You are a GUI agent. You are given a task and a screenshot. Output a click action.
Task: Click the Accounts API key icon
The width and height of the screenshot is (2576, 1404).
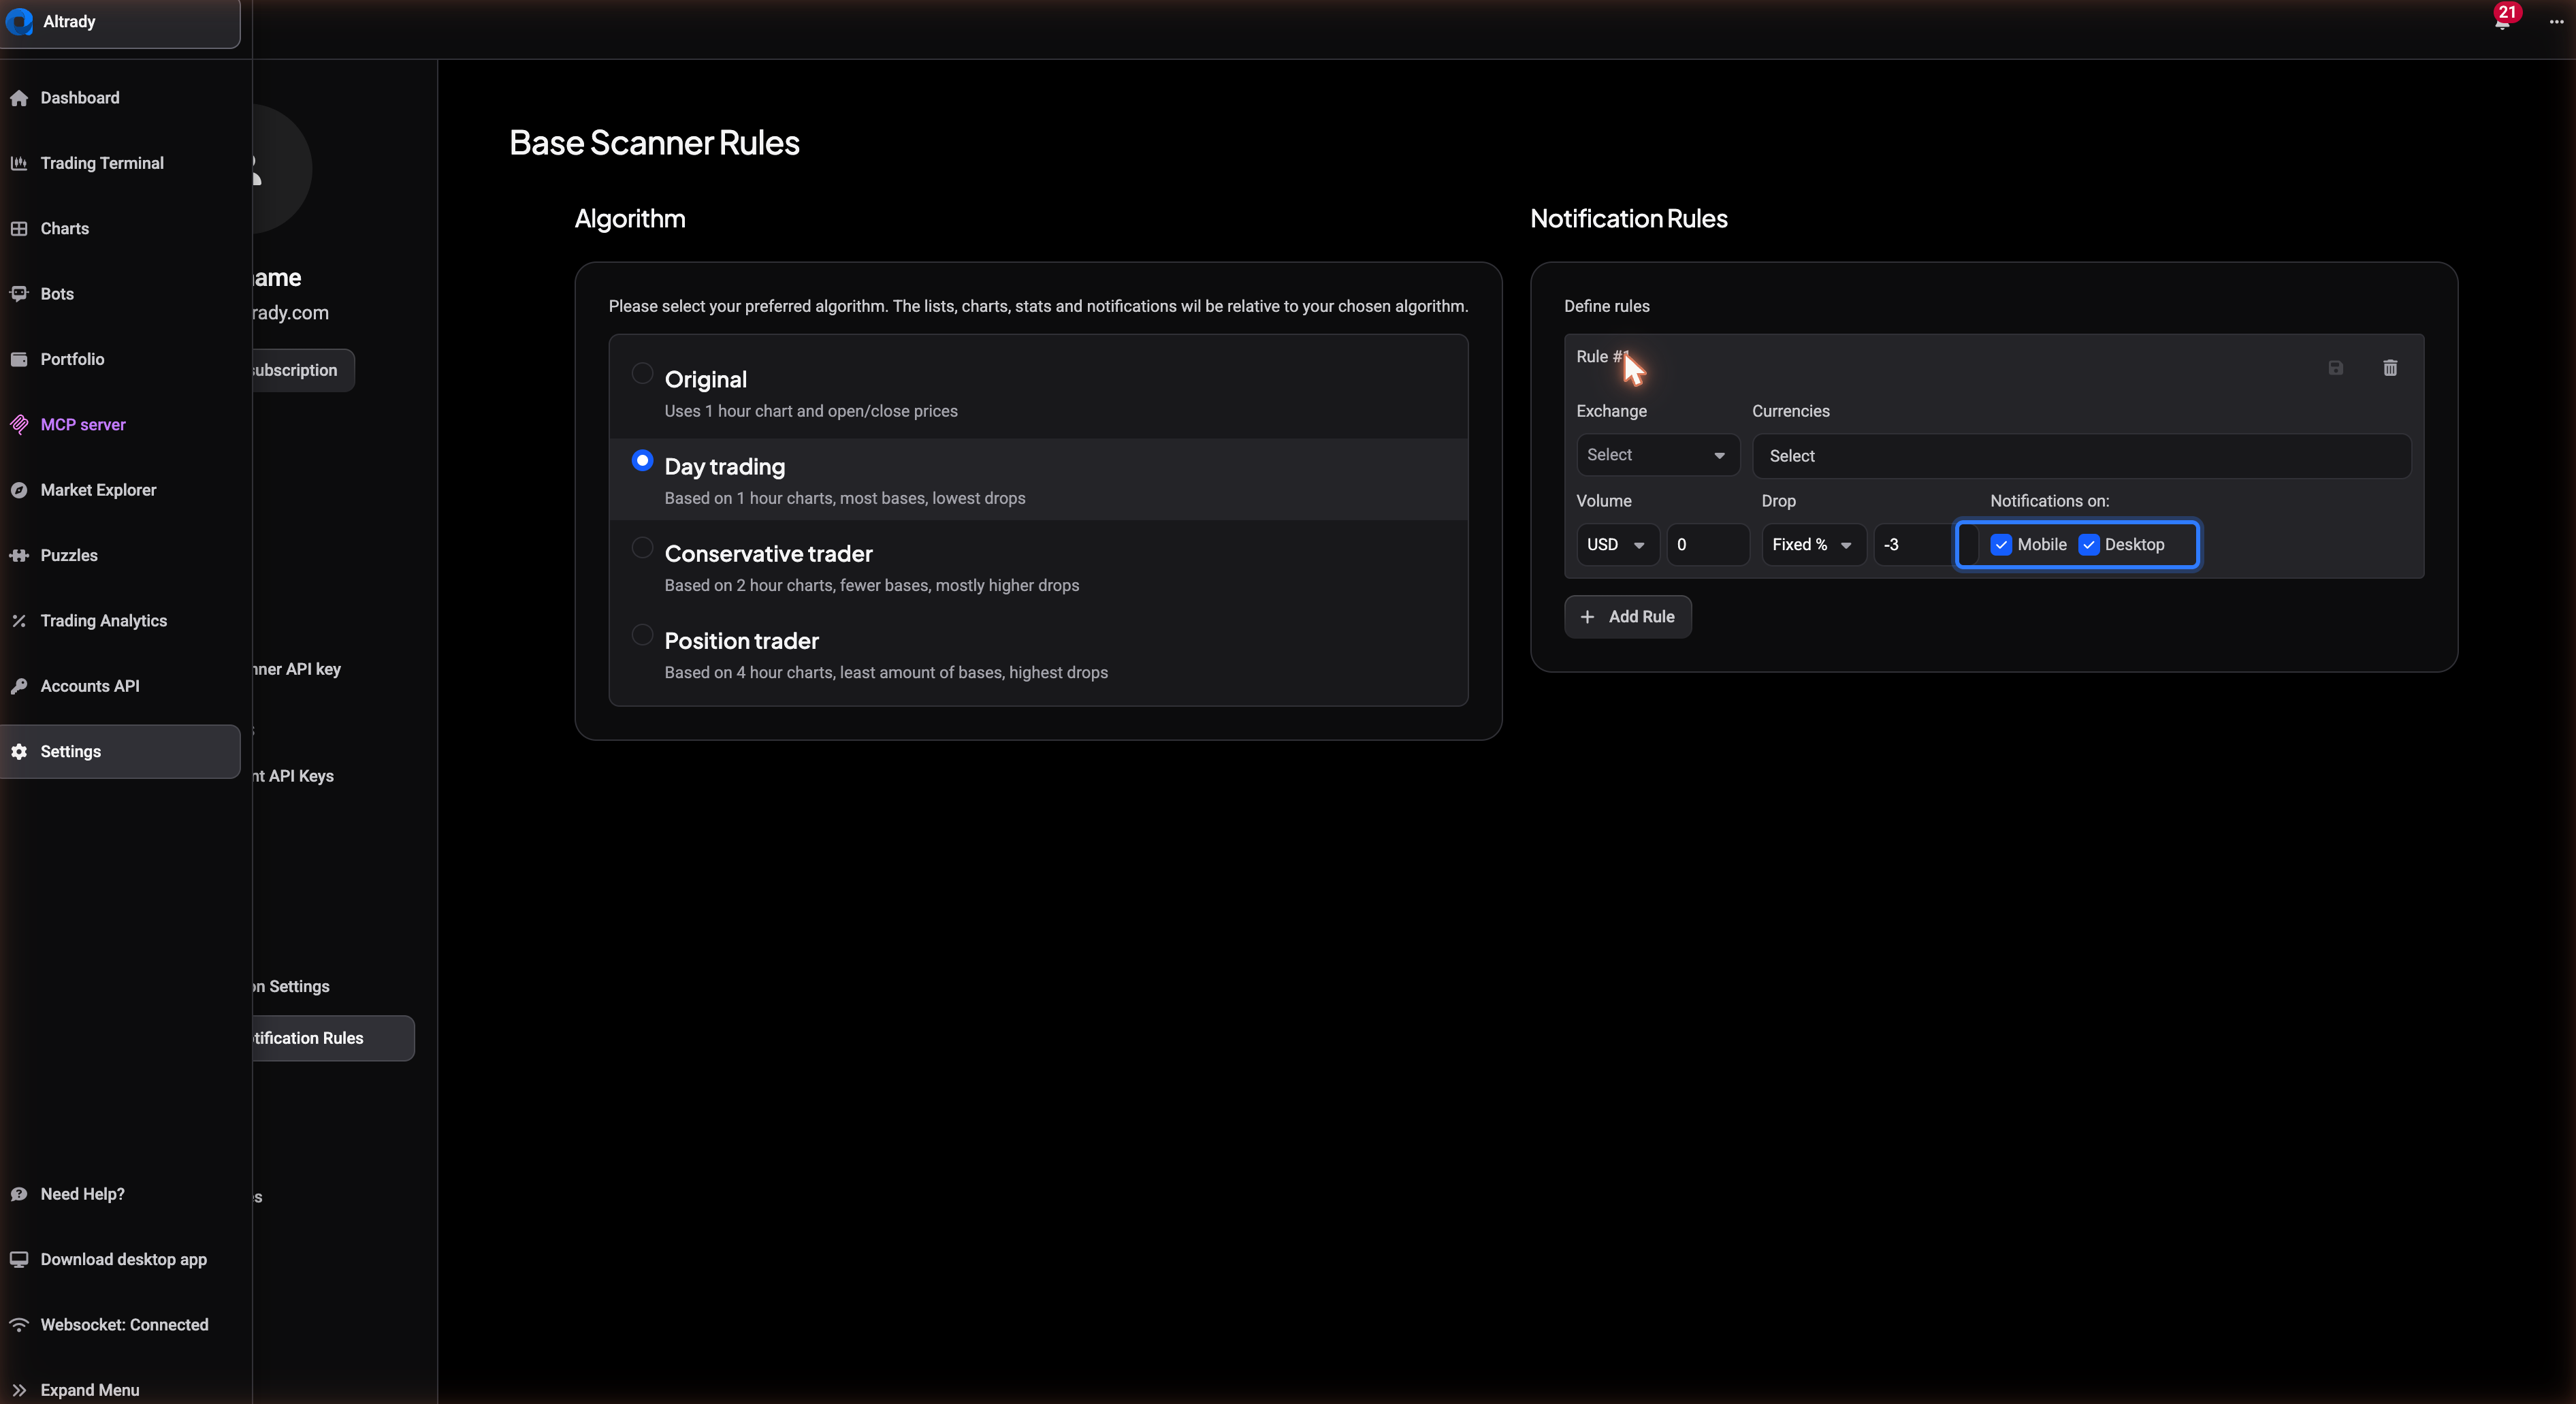(19, 686)
